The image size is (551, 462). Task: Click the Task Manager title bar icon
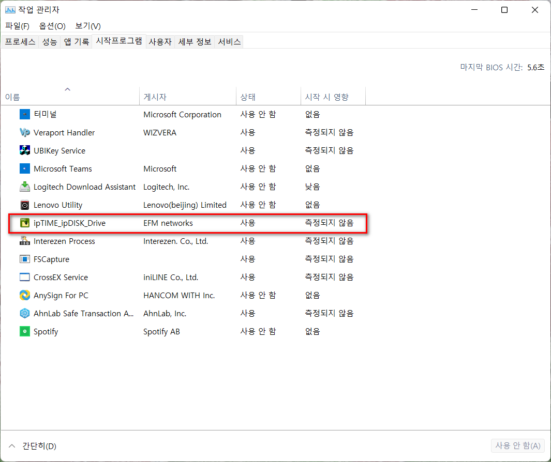(10, 10)
